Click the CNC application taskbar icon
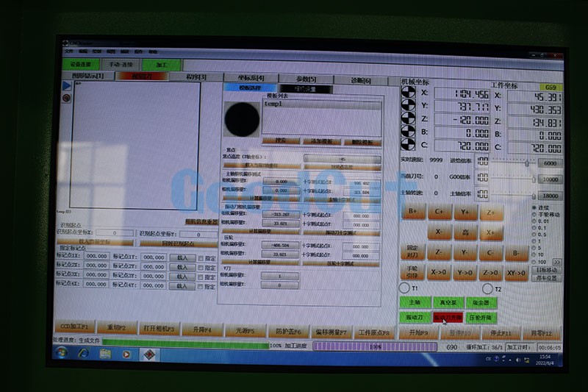Screen dimensions: 588x392 150,354
